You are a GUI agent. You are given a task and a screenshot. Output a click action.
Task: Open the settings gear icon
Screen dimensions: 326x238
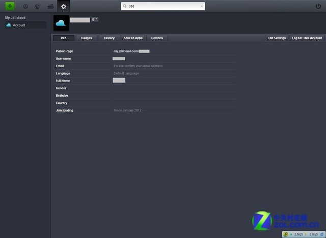pos(63,6)
